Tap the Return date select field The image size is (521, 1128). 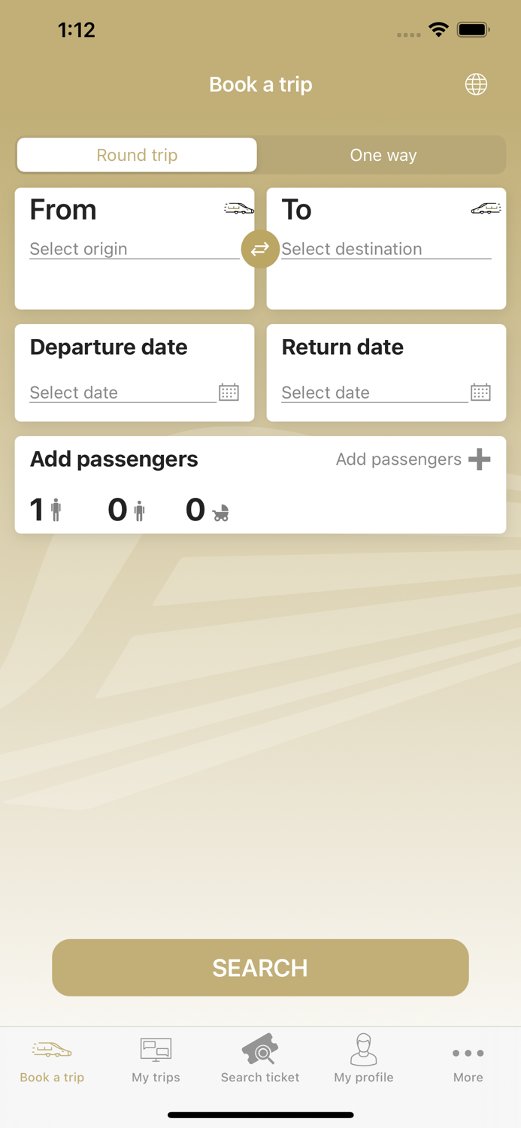(372, 393)
